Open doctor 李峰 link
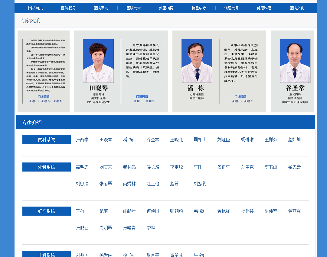The image size is (327, 257). click(x=151, y=228)
